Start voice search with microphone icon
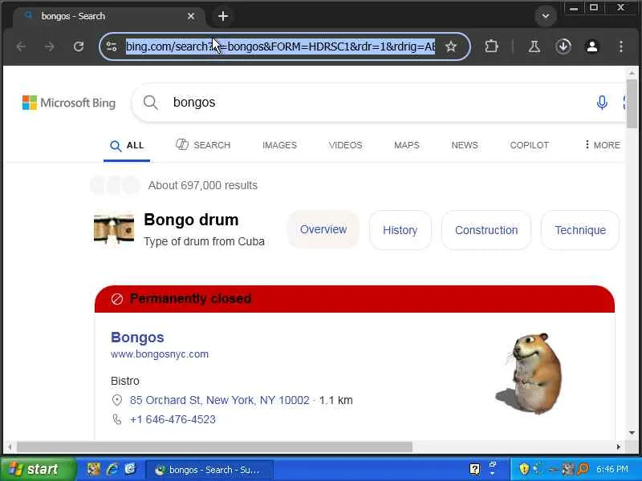This screenshot has width=642, height=481. point(602,103)
